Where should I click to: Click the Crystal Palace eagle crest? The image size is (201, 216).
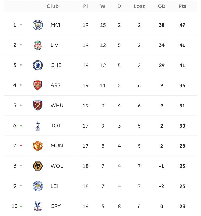click(38, 206)
